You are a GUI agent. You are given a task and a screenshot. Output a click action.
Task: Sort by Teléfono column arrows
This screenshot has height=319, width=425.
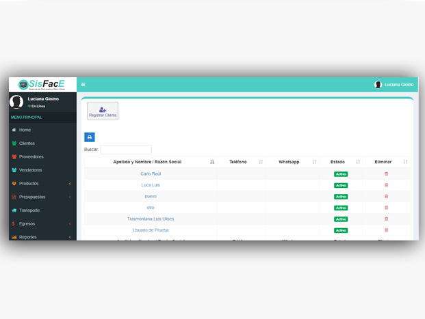[x=261, y=162]
